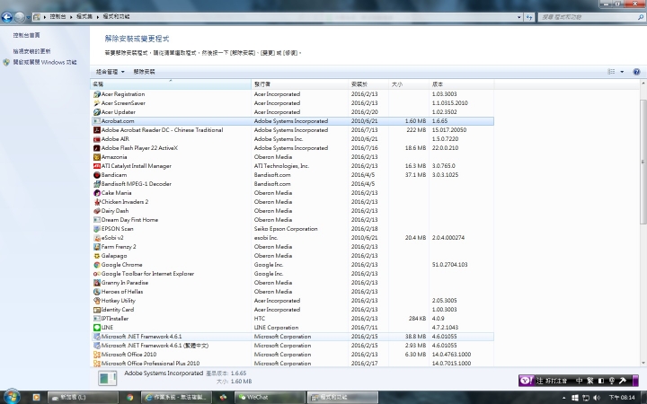
Task: Switch to Internet Explorer taskbar window
Action: click(x=177, y=398)
